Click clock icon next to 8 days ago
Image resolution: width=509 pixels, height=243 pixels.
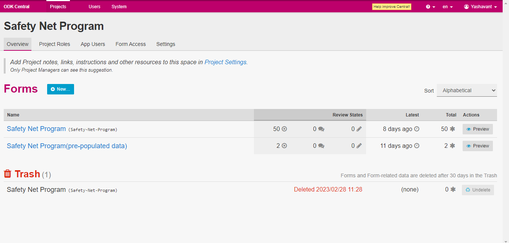pyautogui.click(x=417, y=129)
